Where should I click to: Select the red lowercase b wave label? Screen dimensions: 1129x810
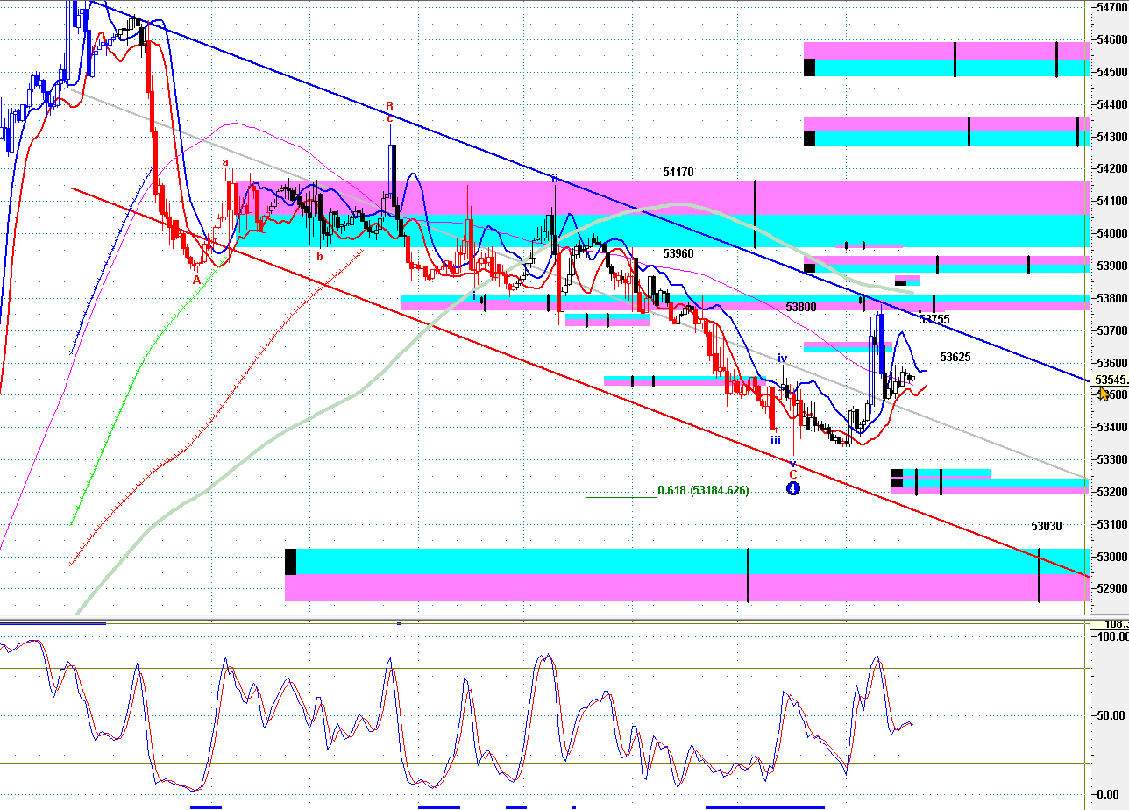coord(320,257)
